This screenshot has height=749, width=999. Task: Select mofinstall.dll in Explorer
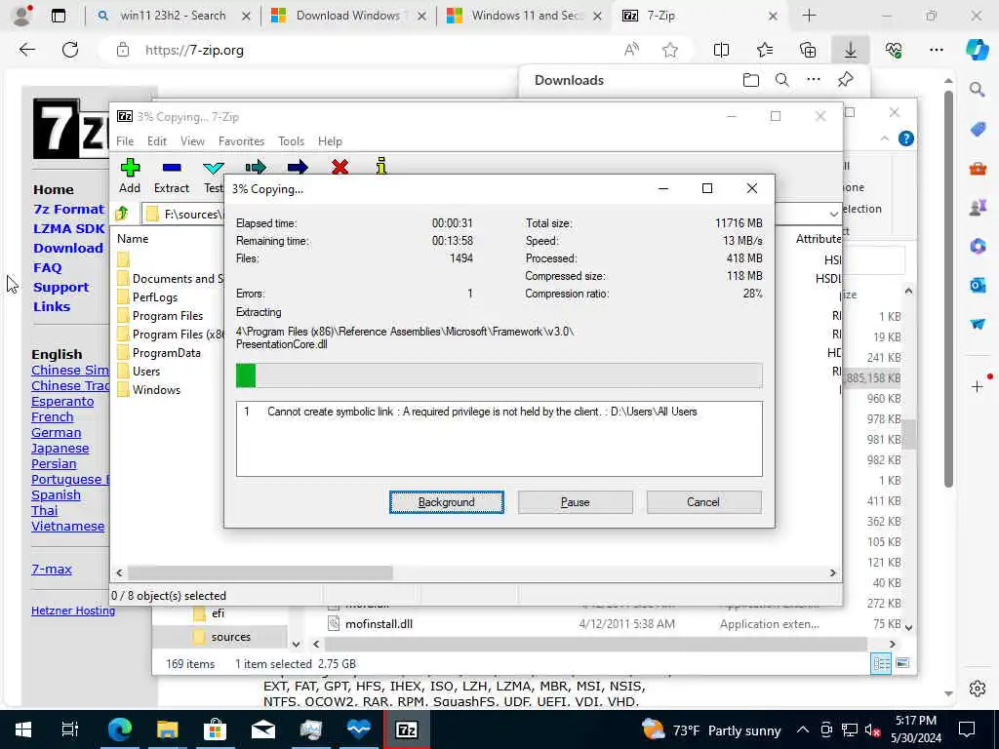pyautogui.click(x=380, y=624)
